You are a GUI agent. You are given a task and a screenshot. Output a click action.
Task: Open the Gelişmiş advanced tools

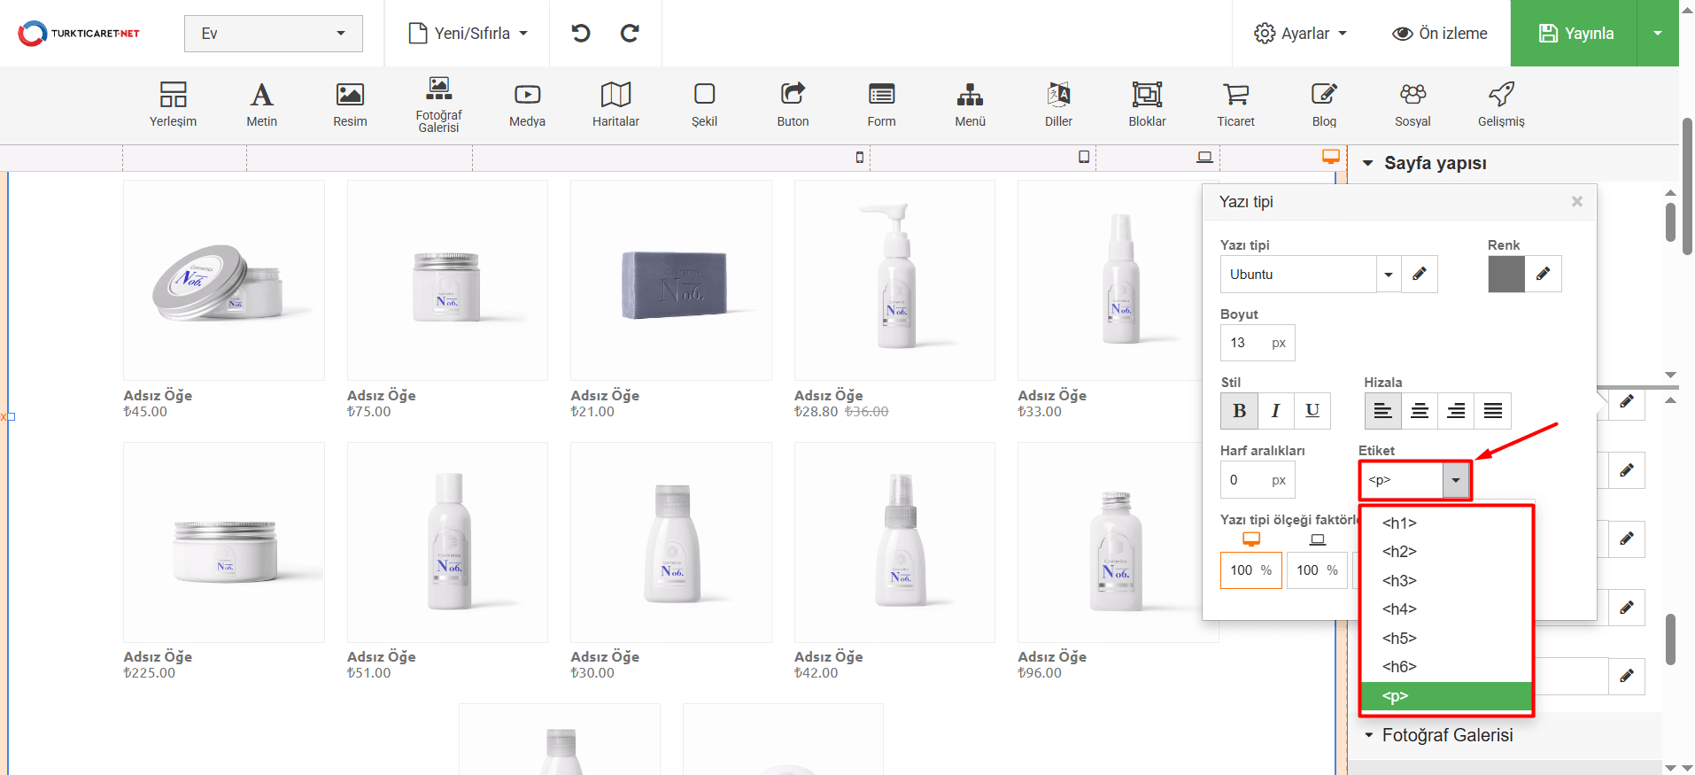1501,104
